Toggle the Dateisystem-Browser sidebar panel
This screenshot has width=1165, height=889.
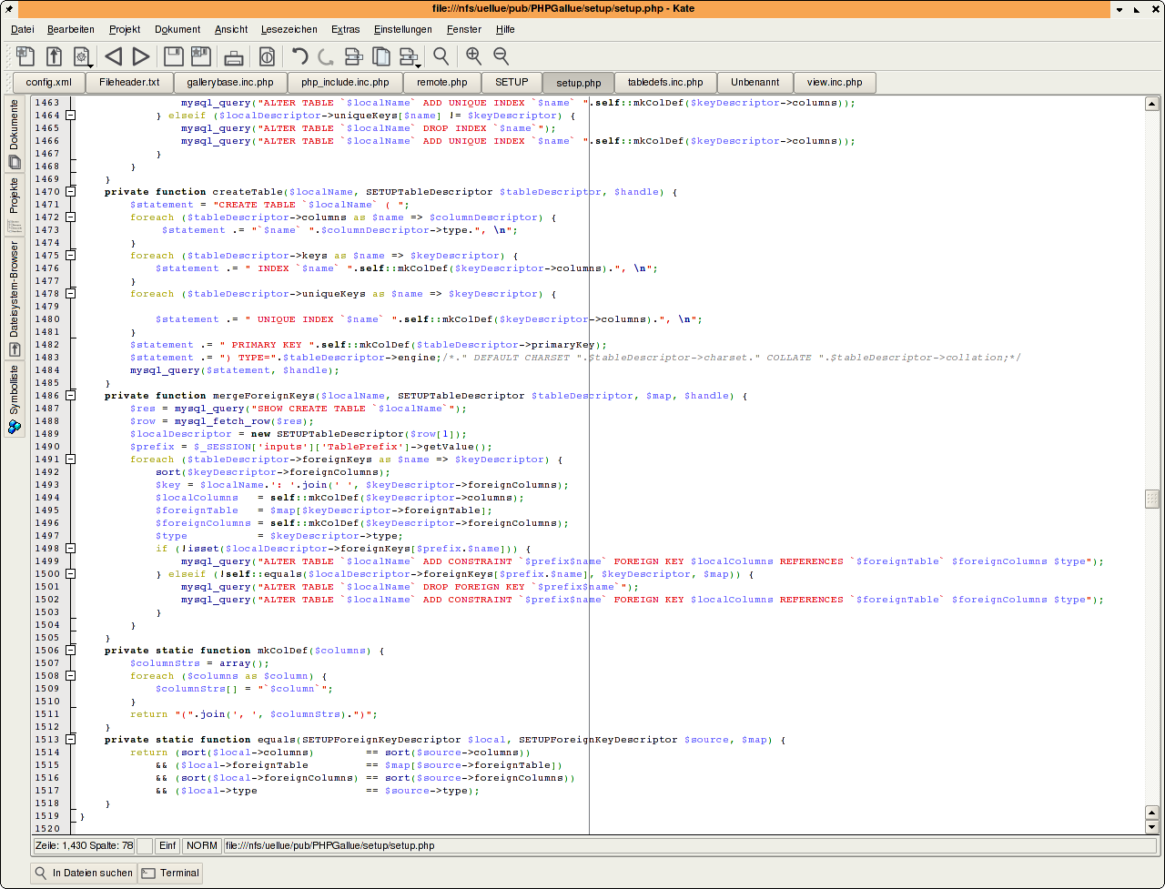pyautogui.click(x=15, y=299)
